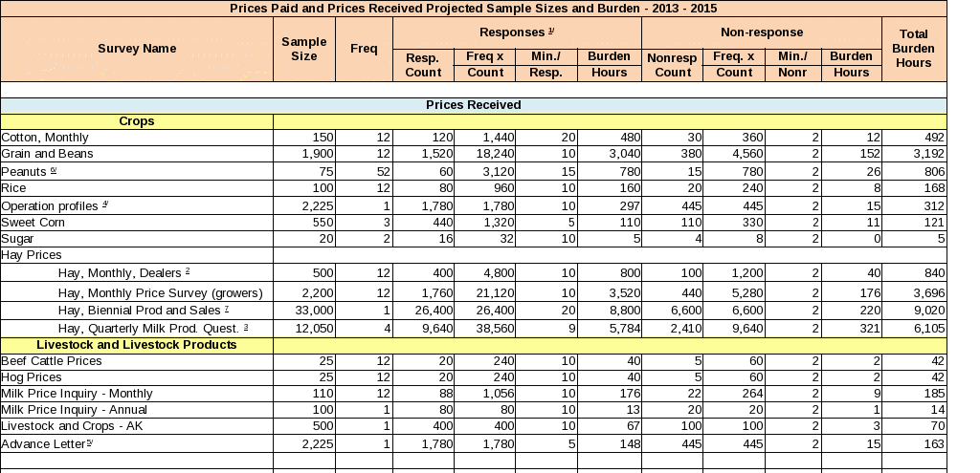Screen dimensions: 980x473
Task: Click the Responses group header
Action: coord(517,32)
